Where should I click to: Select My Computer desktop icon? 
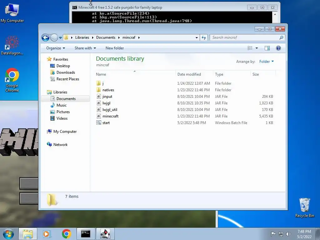click(x=12, y=13)
